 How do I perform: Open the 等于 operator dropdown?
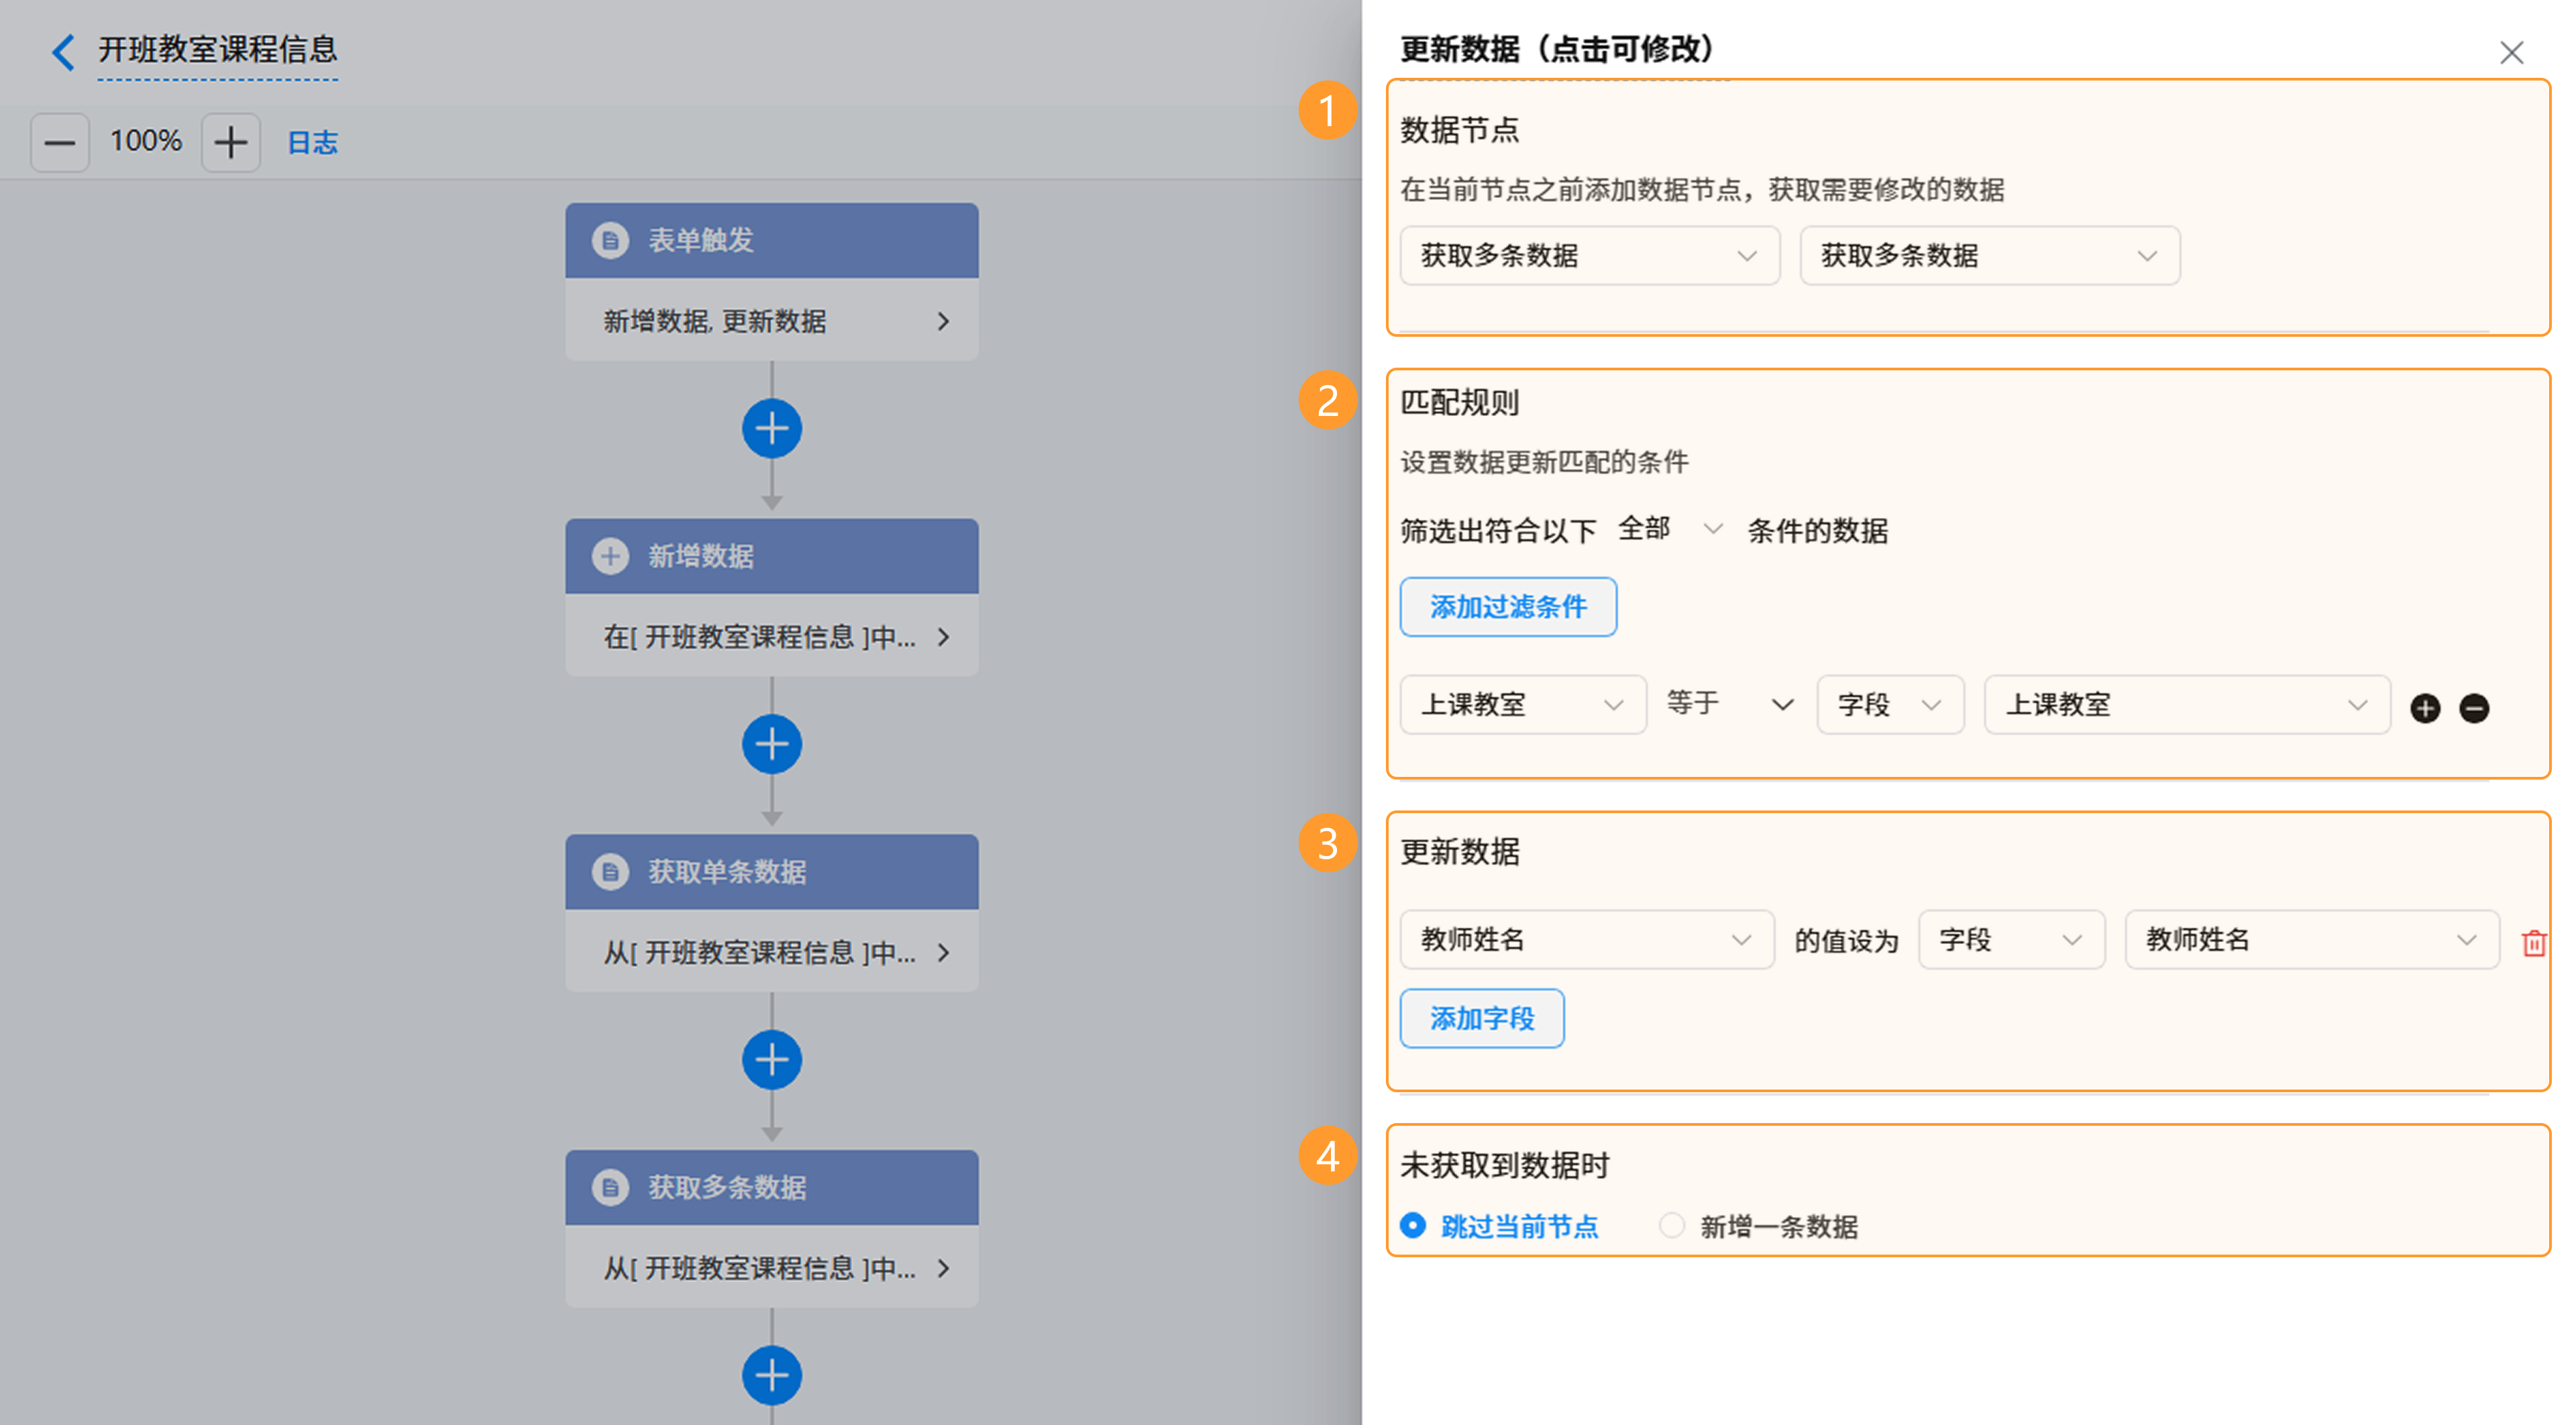pyautogui.click(x=1730, y=705)
